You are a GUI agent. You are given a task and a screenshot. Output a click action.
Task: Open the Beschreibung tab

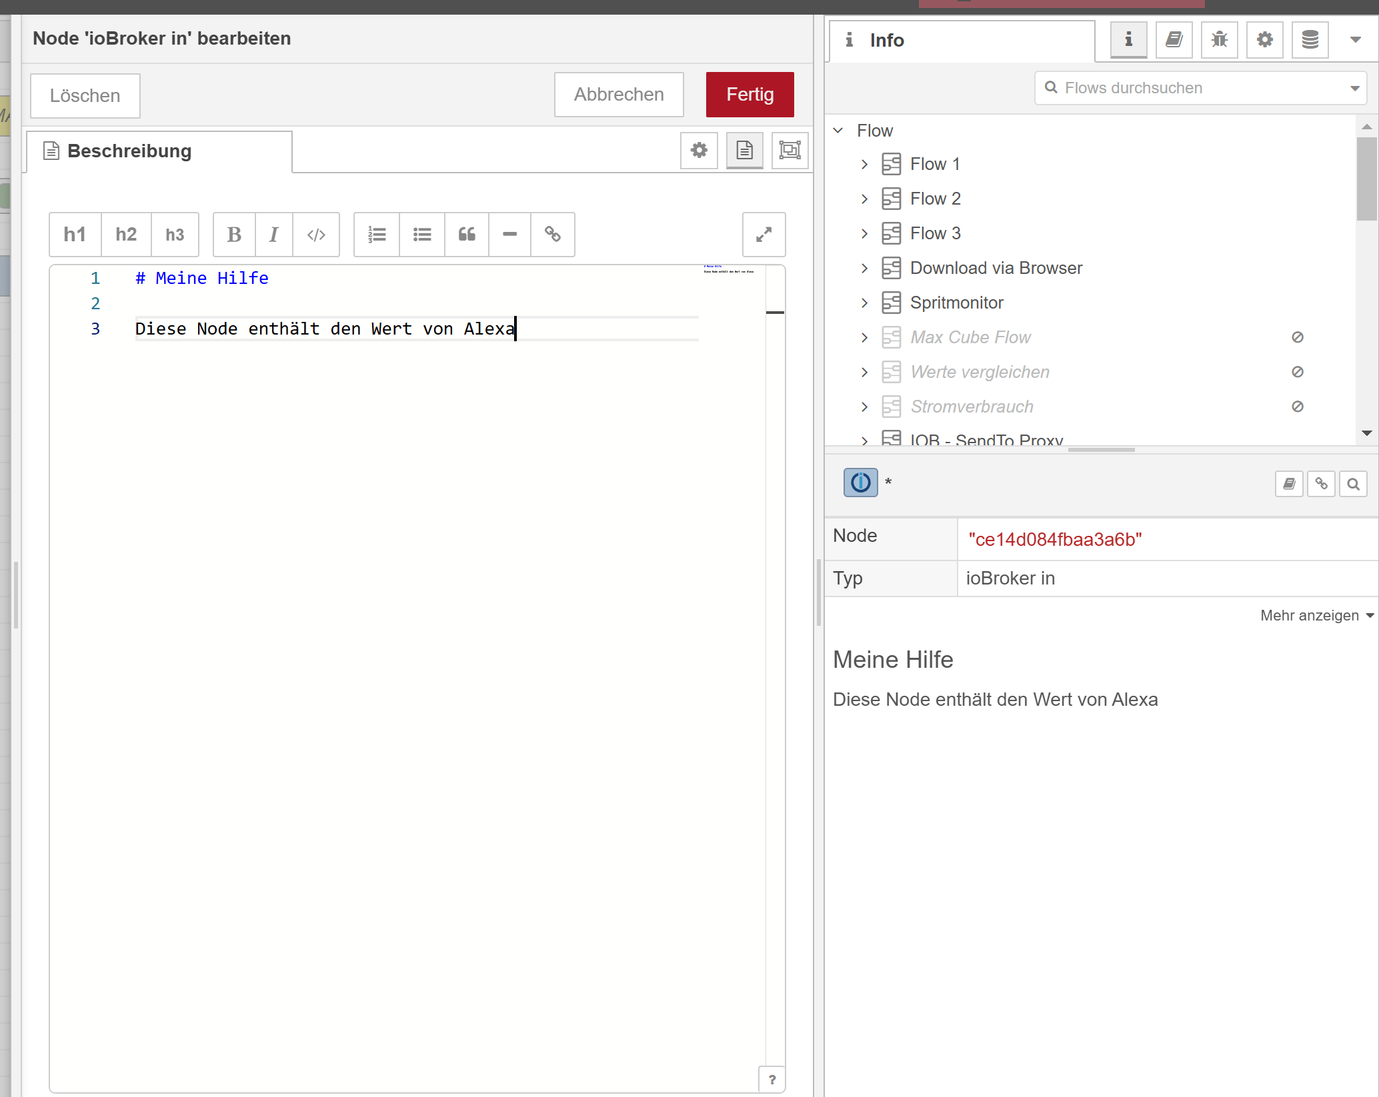(159, 151)
